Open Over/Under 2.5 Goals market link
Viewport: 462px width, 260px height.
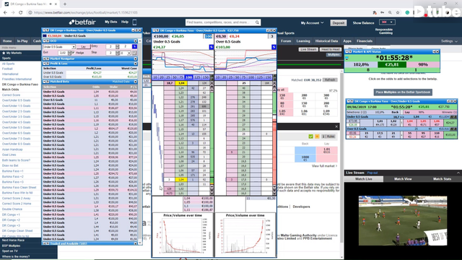16,111
